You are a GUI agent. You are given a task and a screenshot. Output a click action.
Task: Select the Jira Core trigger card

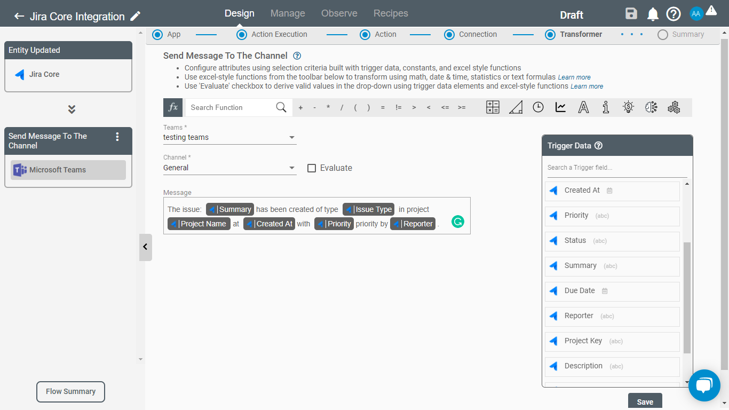point(68,74)
